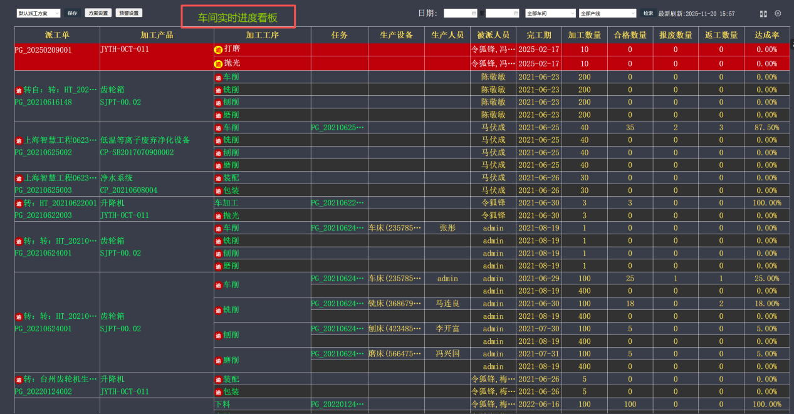
Task: Open 方案设置 settings
Action: coord(98,13)
